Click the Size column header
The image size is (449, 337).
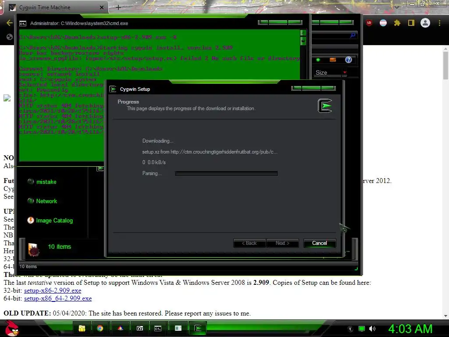[321, 72]
